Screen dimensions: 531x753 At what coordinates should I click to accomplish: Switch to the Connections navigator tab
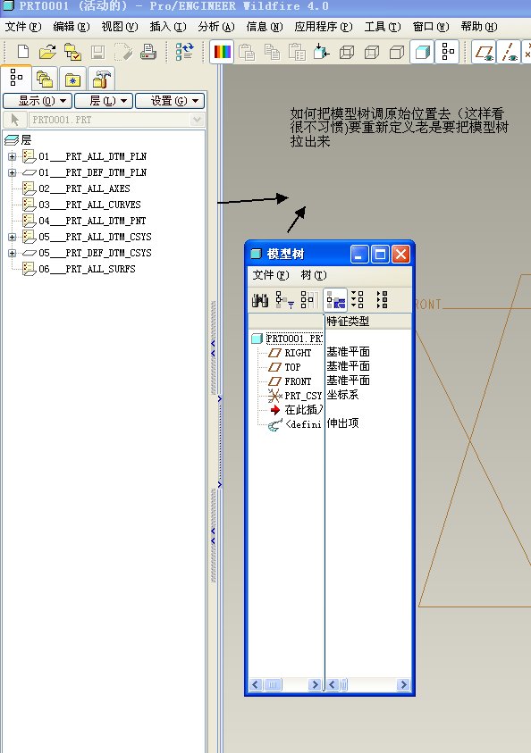point(101,79)
